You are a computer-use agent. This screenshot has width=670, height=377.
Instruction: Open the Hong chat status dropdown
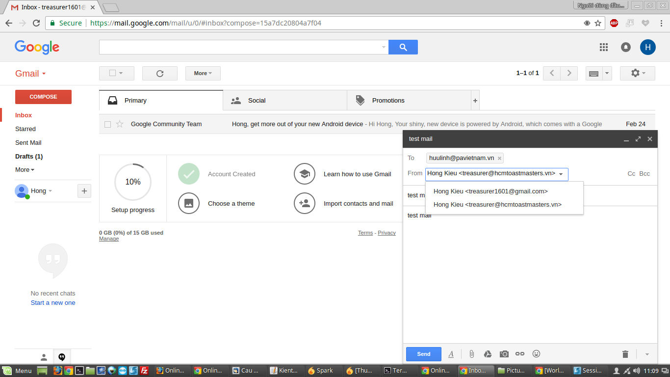tap(50, 191)
